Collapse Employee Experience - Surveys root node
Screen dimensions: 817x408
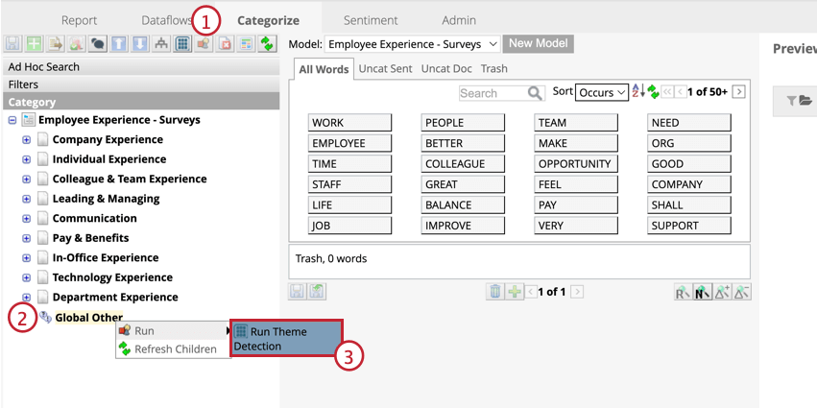(12, 120)
